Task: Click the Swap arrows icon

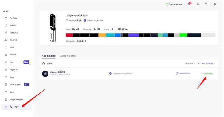Action: point(6,77)
